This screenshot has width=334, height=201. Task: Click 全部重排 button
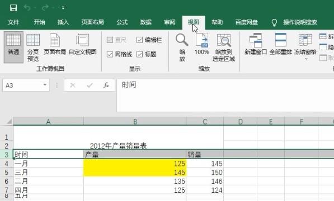(280, 44)
